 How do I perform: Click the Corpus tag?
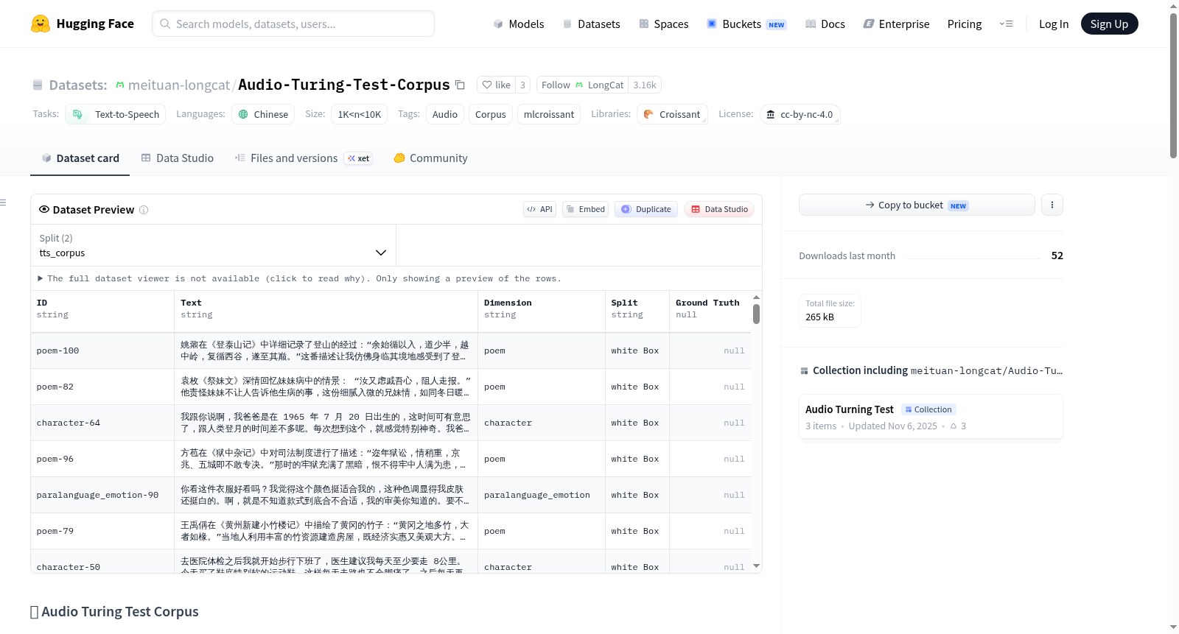tap(491, 114)
